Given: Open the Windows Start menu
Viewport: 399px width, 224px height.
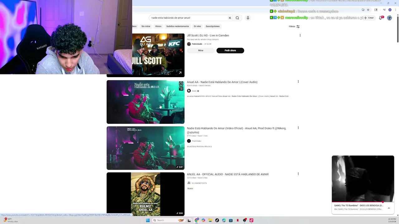Looking at the screenshot, I should [x=148, y=220].
